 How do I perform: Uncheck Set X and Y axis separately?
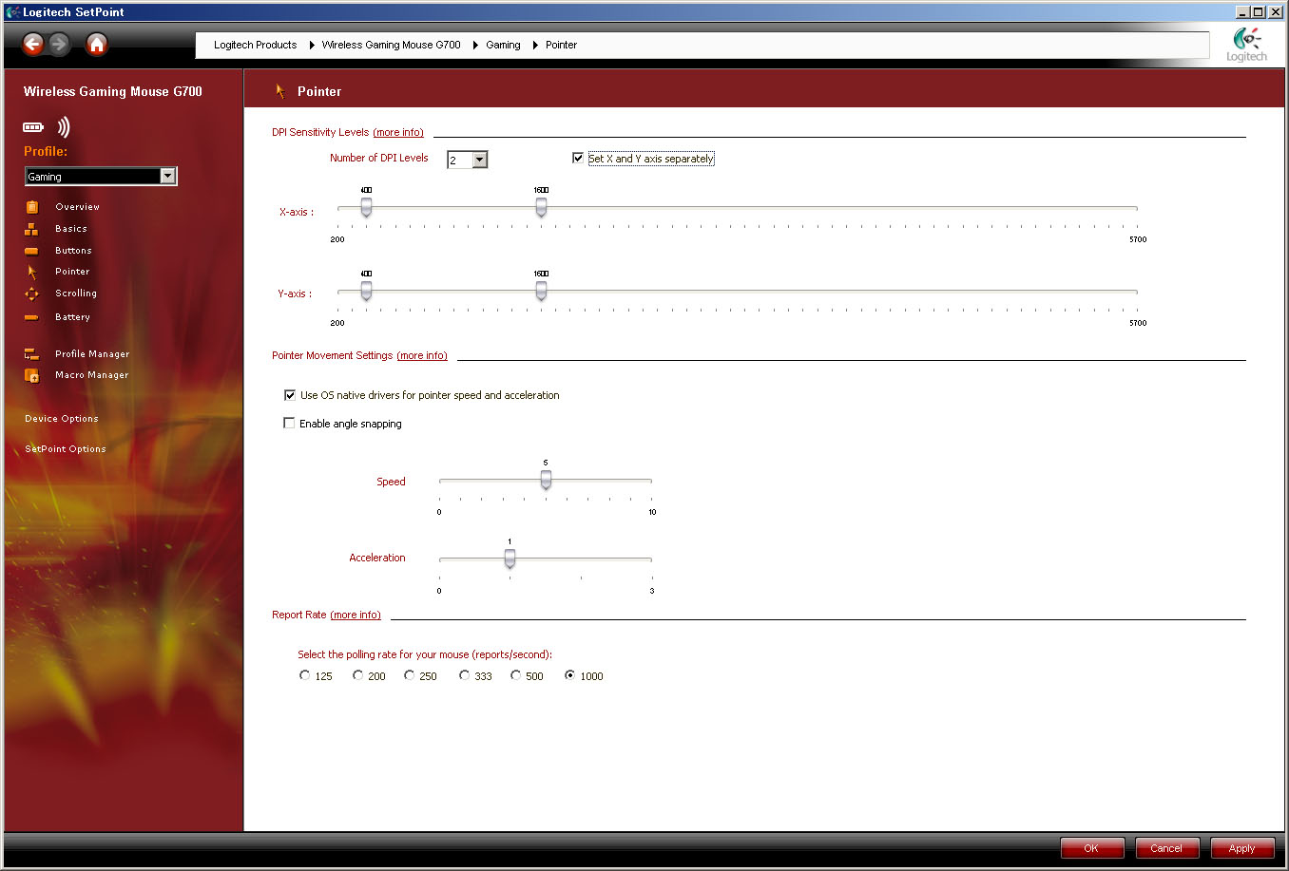(577, 159)
